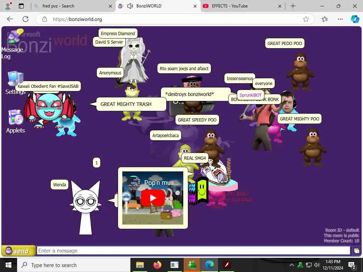Open the Applets disc icon
Image resolution: width=363 pixels, height=272 pixels.
pos(16,117)
